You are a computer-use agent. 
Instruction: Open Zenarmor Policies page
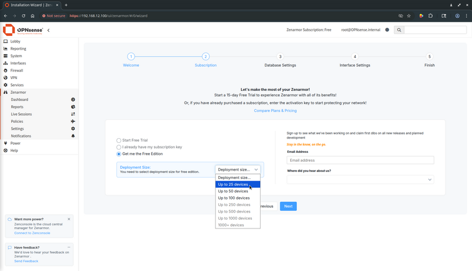click(x=17, y=122)
